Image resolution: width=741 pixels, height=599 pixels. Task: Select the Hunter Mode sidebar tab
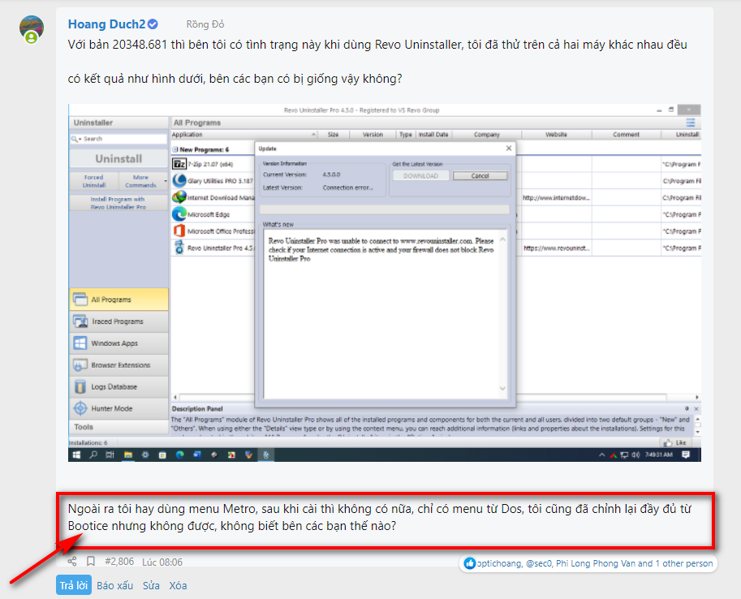click(x=118, y=408)
